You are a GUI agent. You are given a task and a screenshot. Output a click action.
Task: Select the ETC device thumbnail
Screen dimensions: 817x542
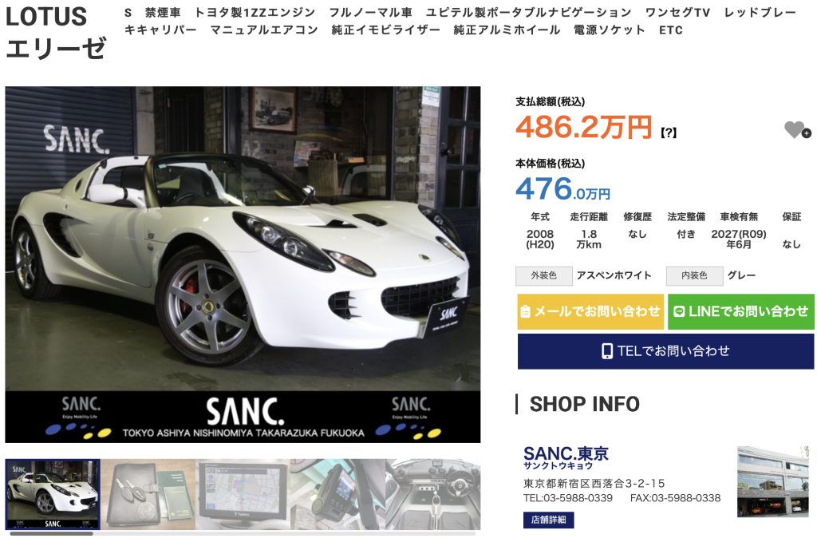pyautogui.click(x=337, y=495)
